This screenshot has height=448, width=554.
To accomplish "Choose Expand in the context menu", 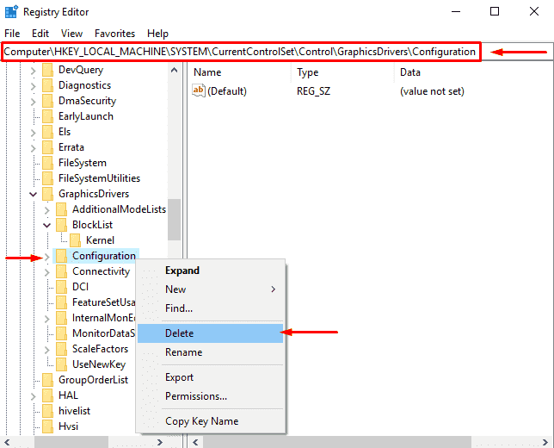I will click(x=210, y=271).
